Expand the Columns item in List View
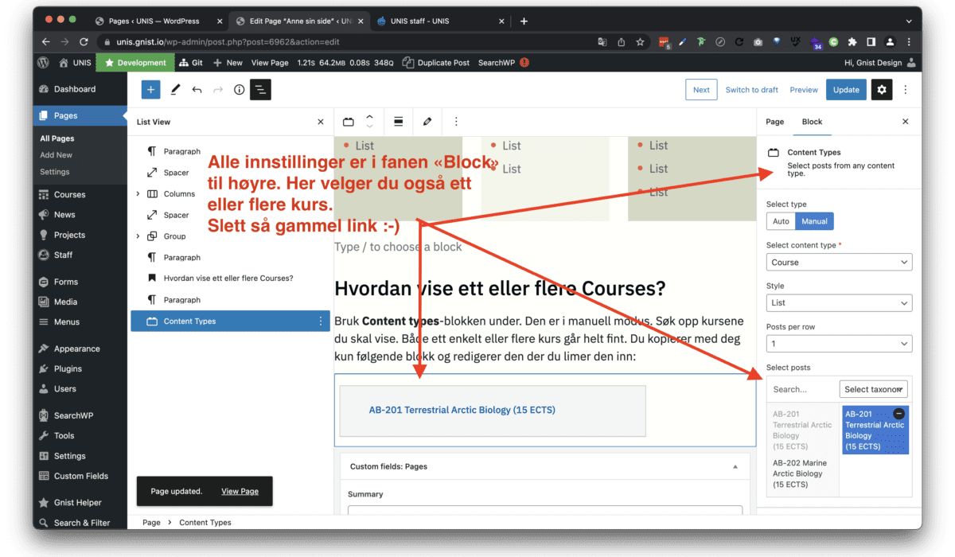Screen dimensions: 955x557 (x=138, y=193)
